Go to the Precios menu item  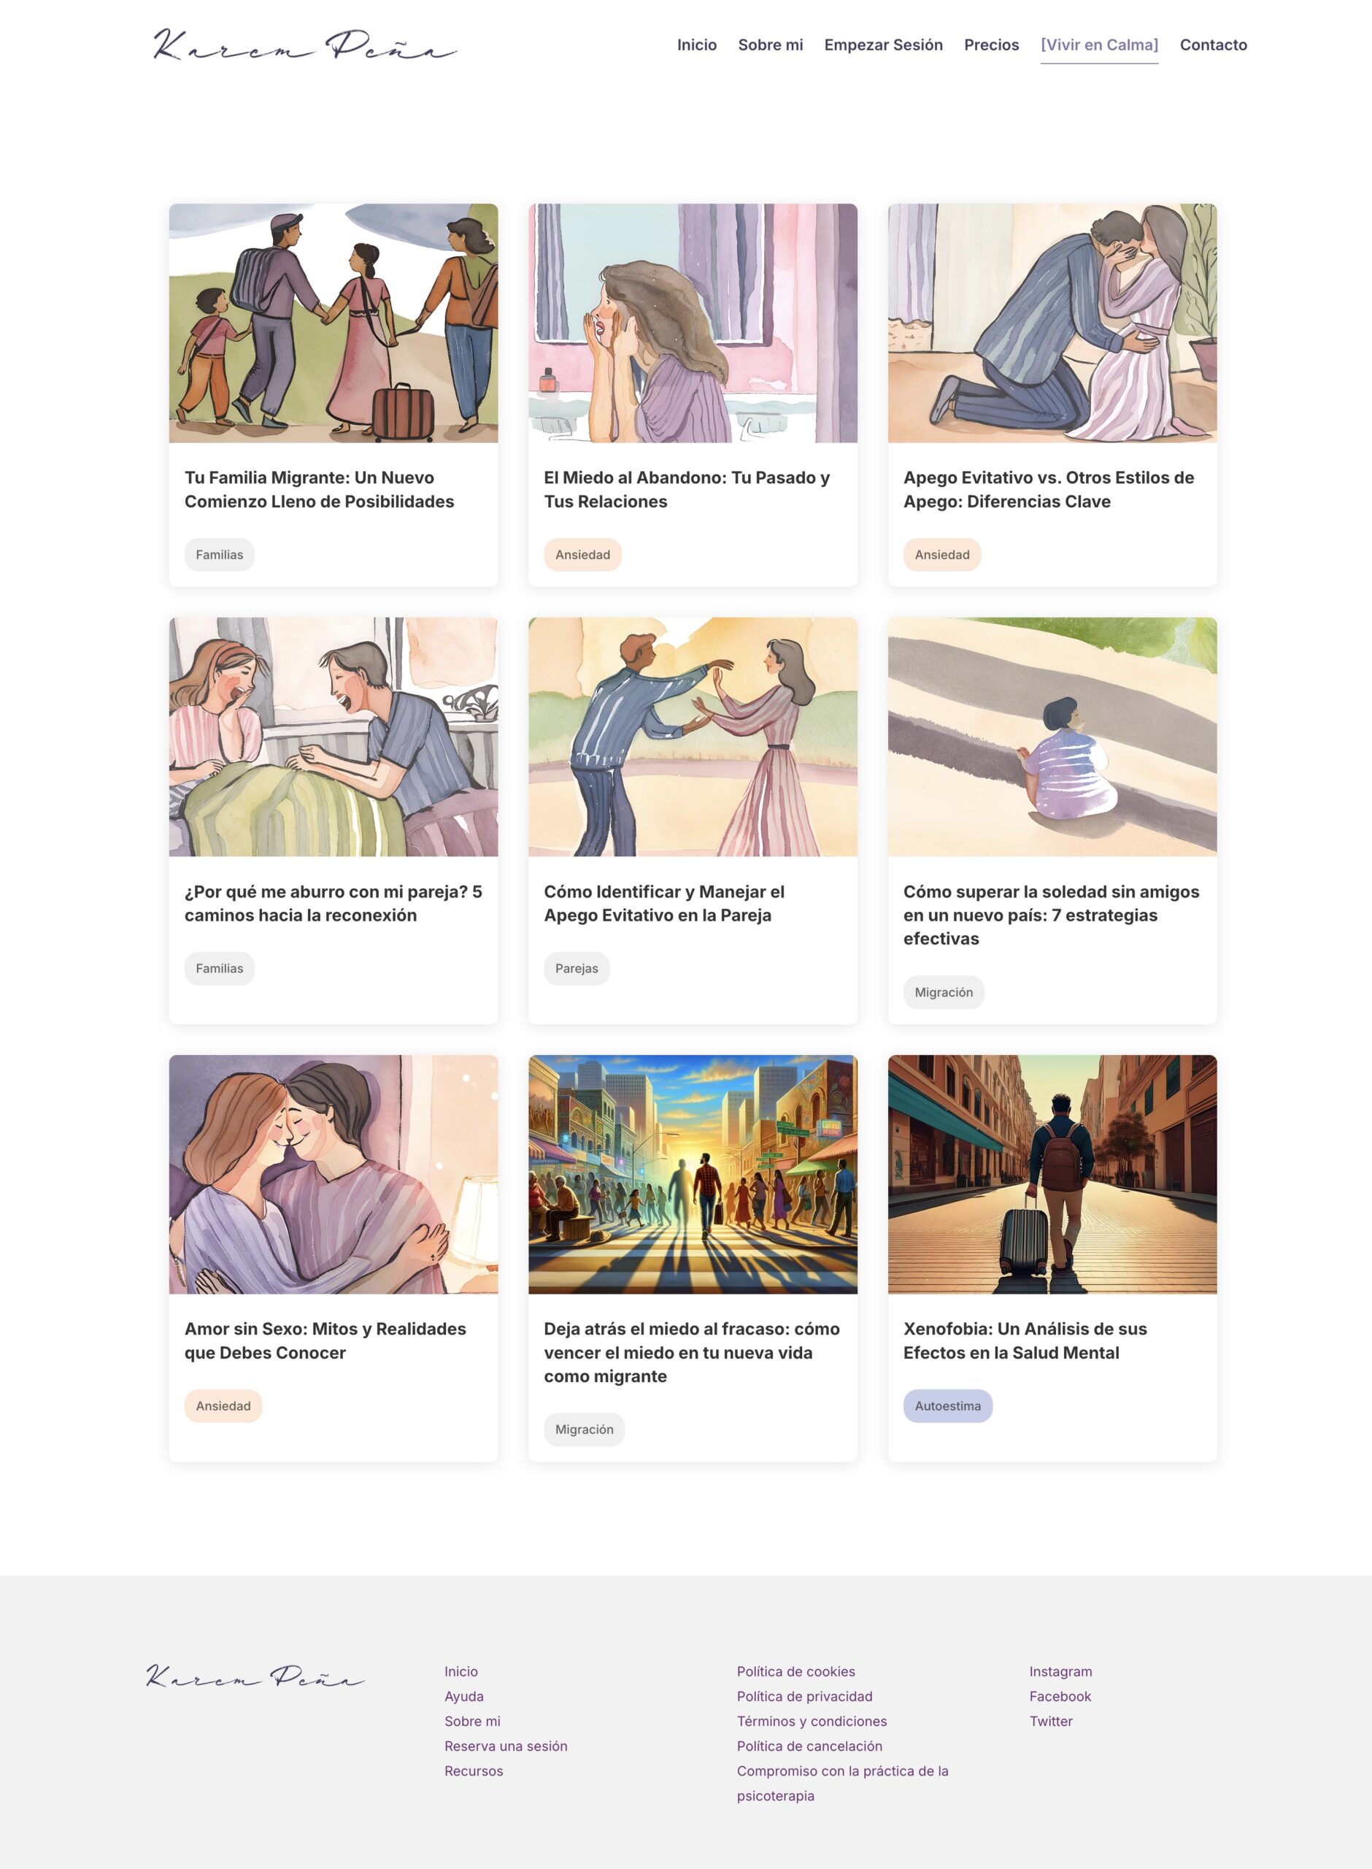click(x=991, y=45)
